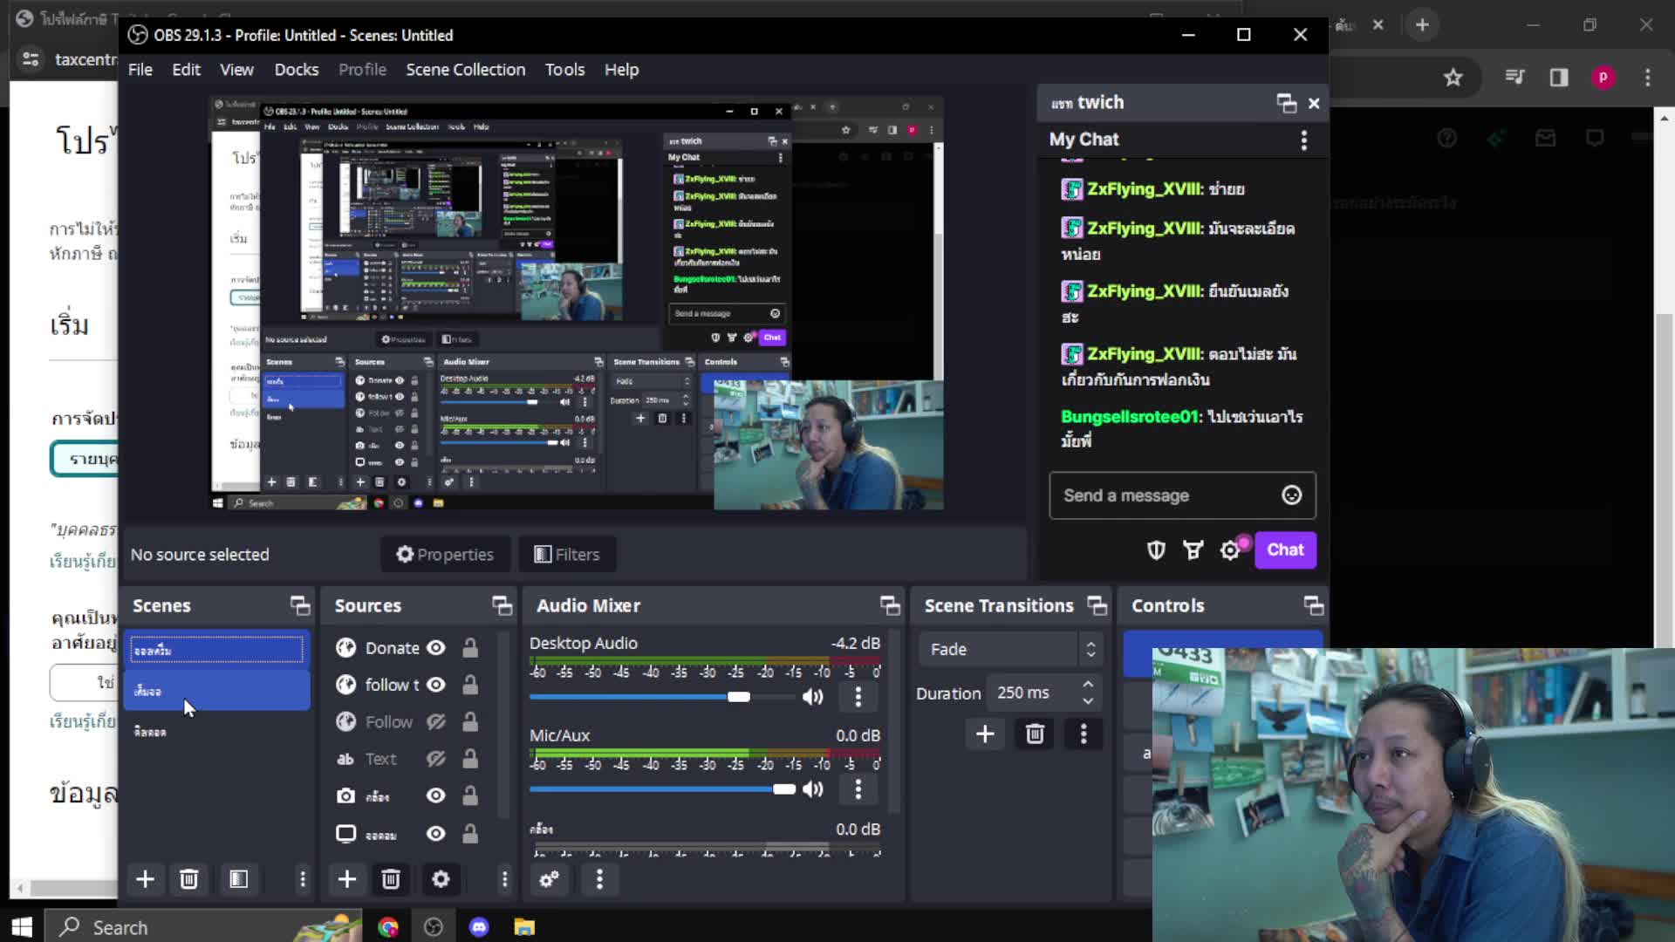Image resolution: width=1675 pixels, height=942 pixels.
Task: Open the View menu
Action: point(236,70)
